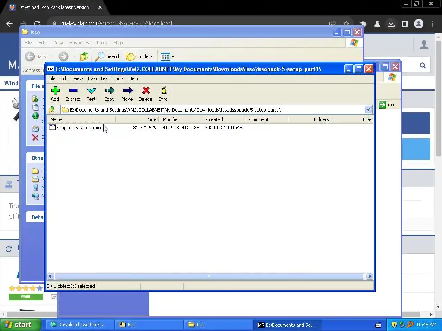Click modified date 2009-08-20 20:35

[x=180, y=128]
